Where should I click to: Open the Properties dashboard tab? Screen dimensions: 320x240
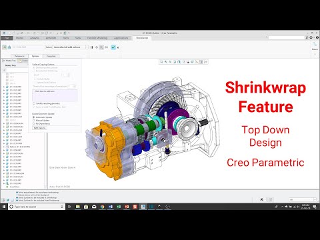click(x=51, y=56)
